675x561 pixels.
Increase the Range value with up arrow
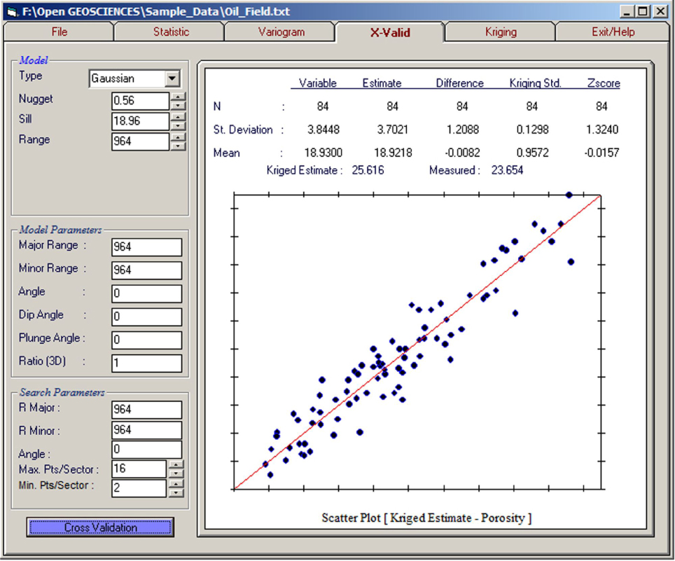tap(179, 137)
